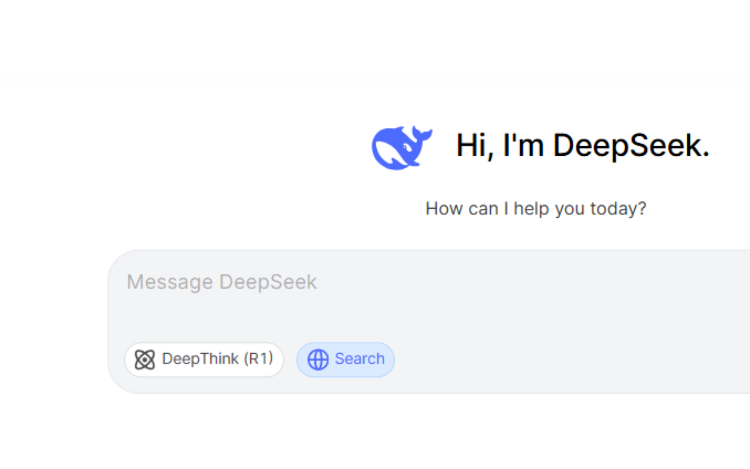Click the word "help" in the subtitle

(531, 209)
